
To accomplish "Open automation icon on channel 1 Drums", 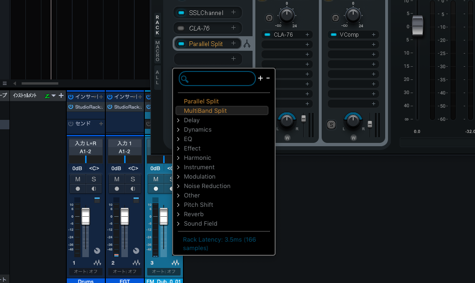I will tap(97, 263).
